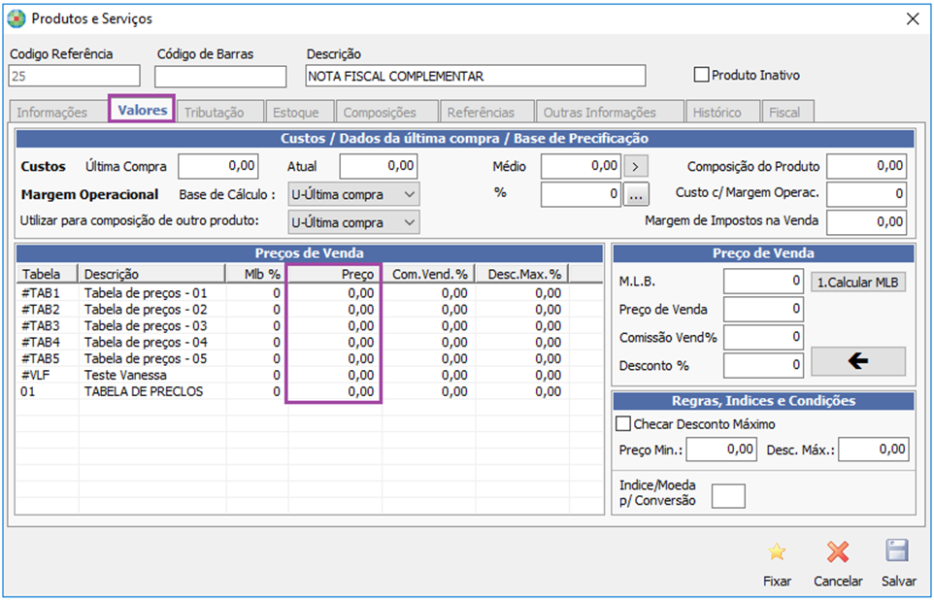Click the Salvar floppy disk icon
934x601 pixels.
point(897,552)
